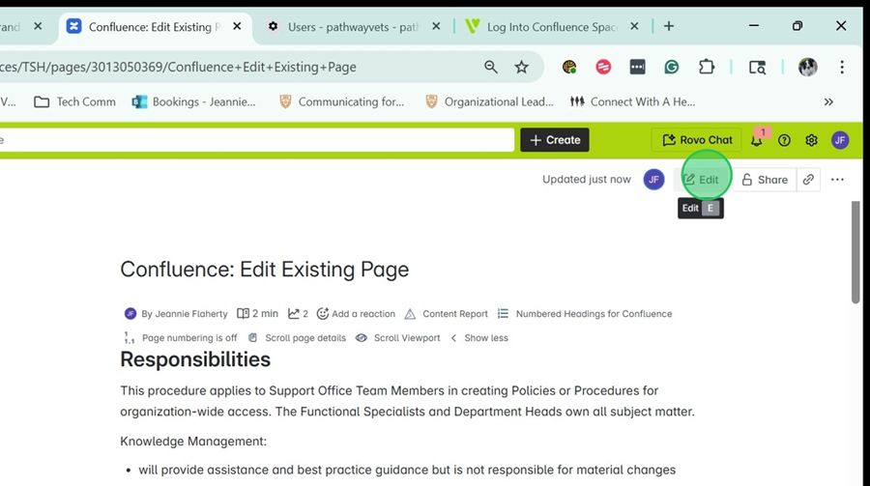Open the browser Extensions puzzle icon
The height and width of the screenshot is (486, 870).
pos(707,67)
